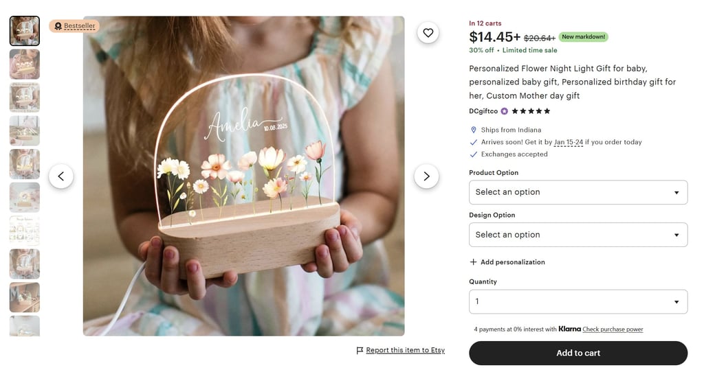Click the Bestseller badge
704x372 pixels.
74,26
